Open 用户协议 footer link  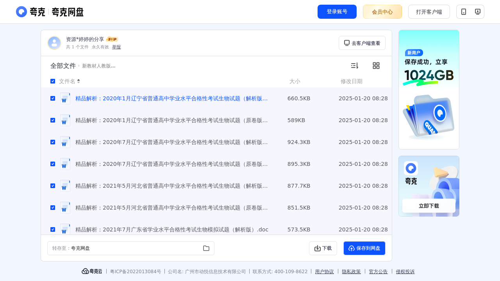[x=325, y=272]
